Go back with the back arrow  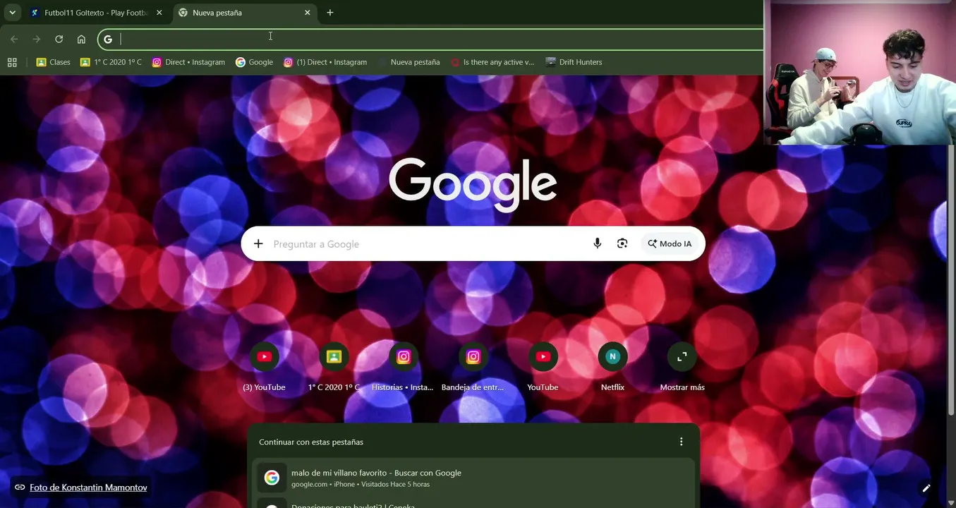[x=14, y=40]
